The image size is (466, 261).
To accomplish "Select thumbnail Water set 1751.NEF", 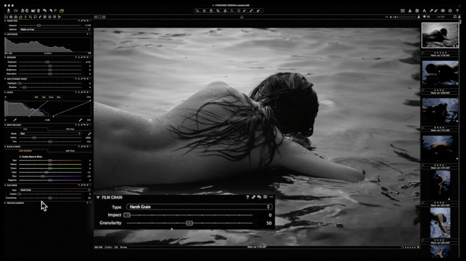I will click(x=440, y=111).
